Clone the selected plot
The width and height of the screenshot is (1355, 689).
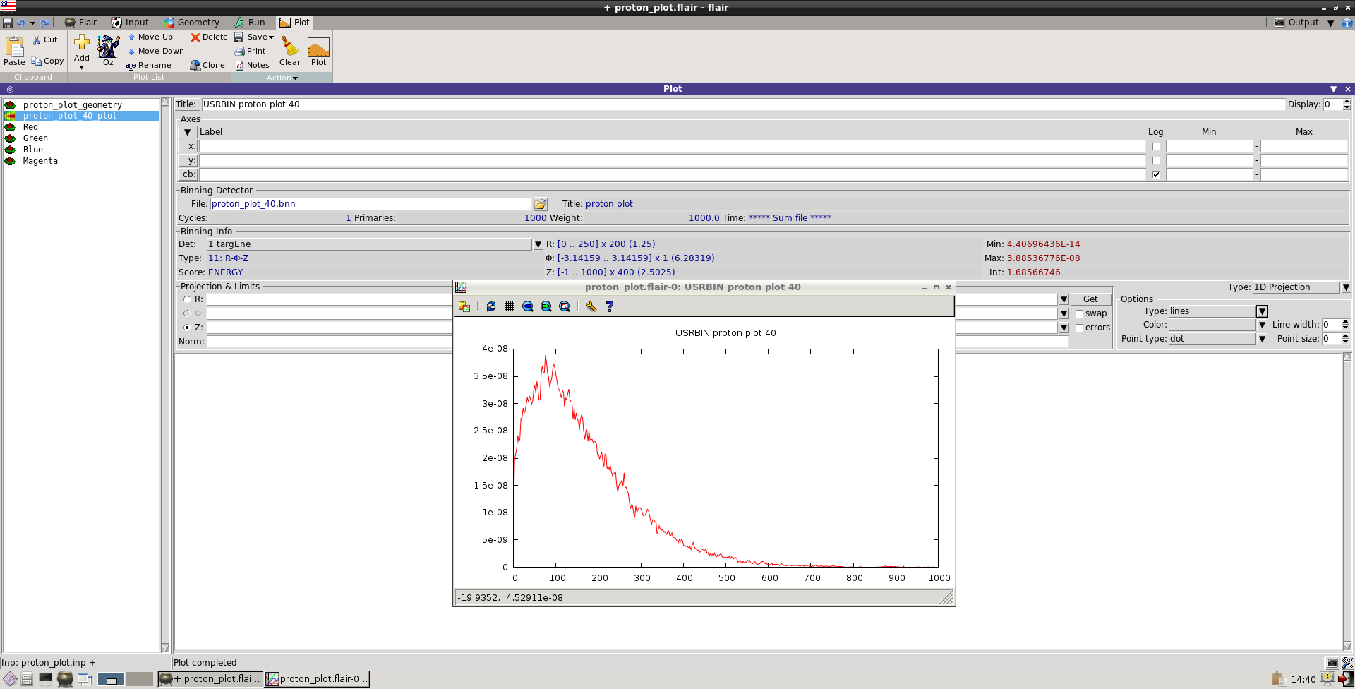coord(207,65)
